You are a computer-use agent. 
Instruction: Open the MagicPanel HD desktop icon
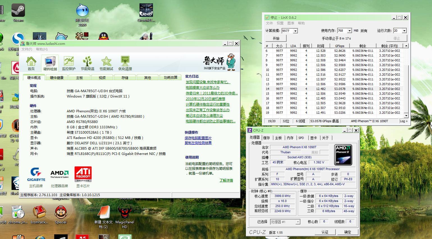point(125,215)
